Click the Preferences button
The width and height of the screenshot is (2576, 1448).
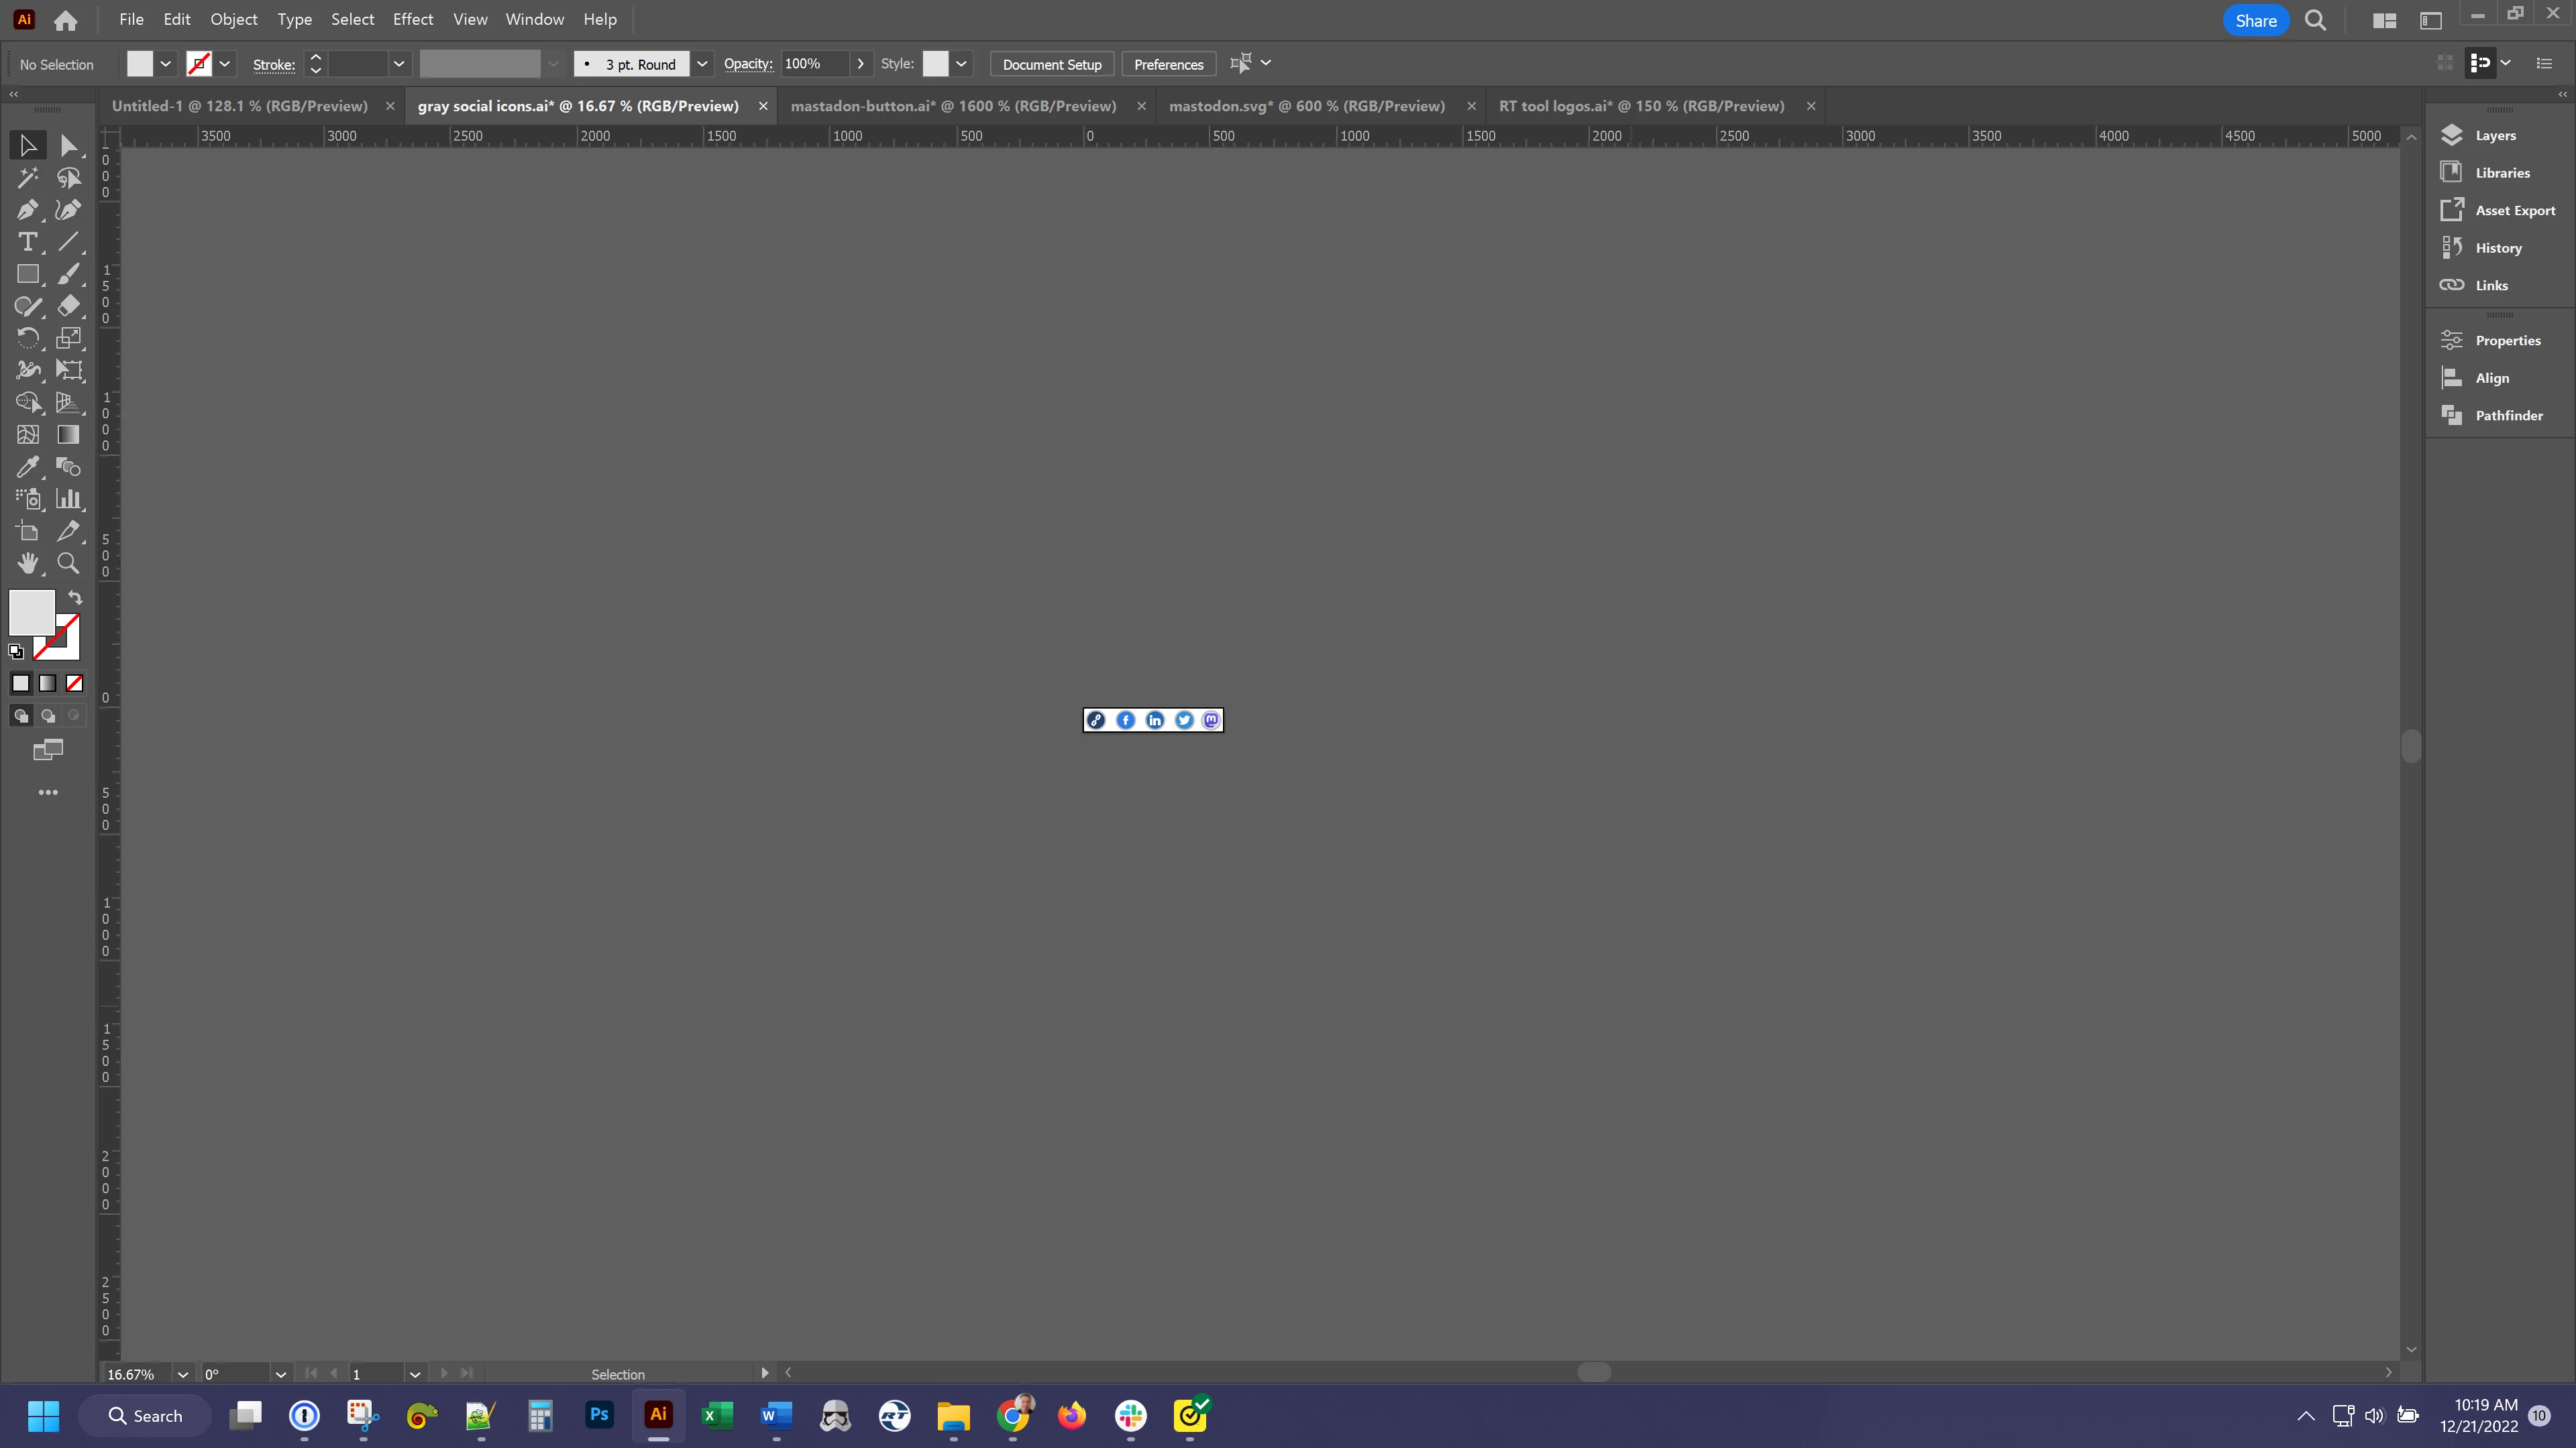[1168, 64]
